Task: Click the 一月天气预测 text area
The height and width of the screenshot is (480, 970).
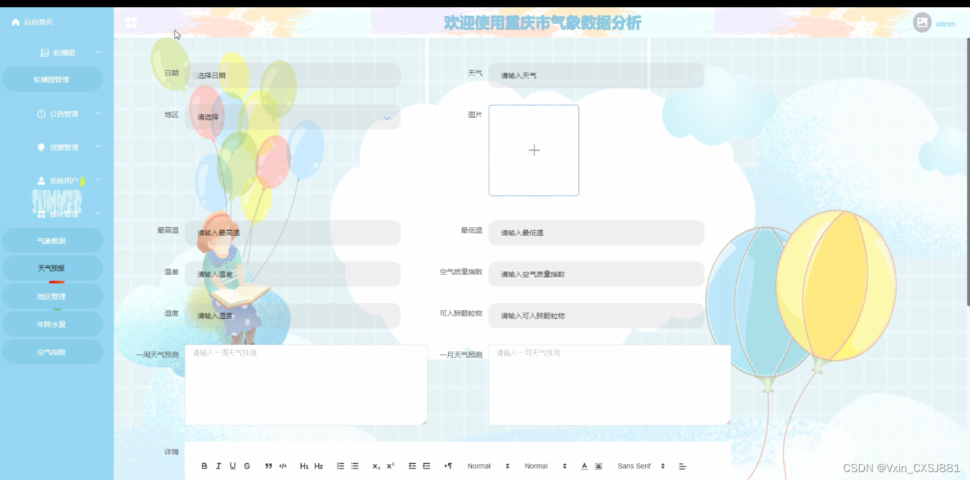Action: [609, 385]
